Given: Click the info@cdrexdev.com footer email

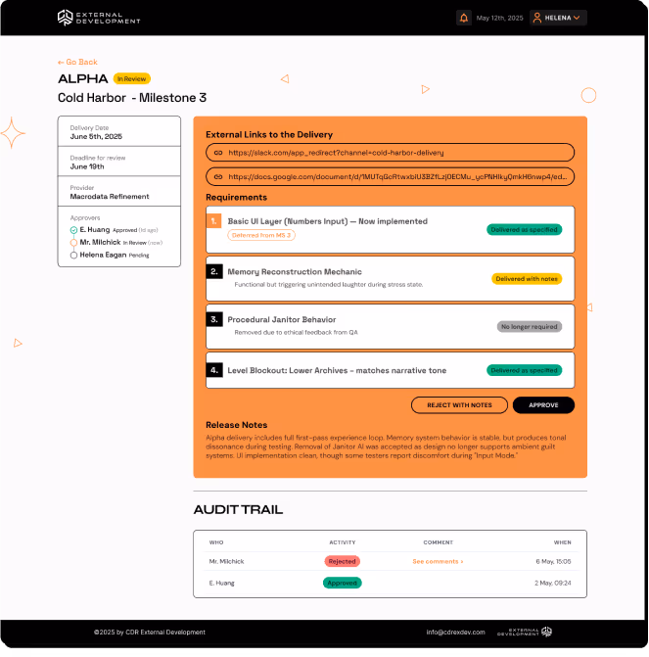Looking at the screenshot, I should pos(456,633).
